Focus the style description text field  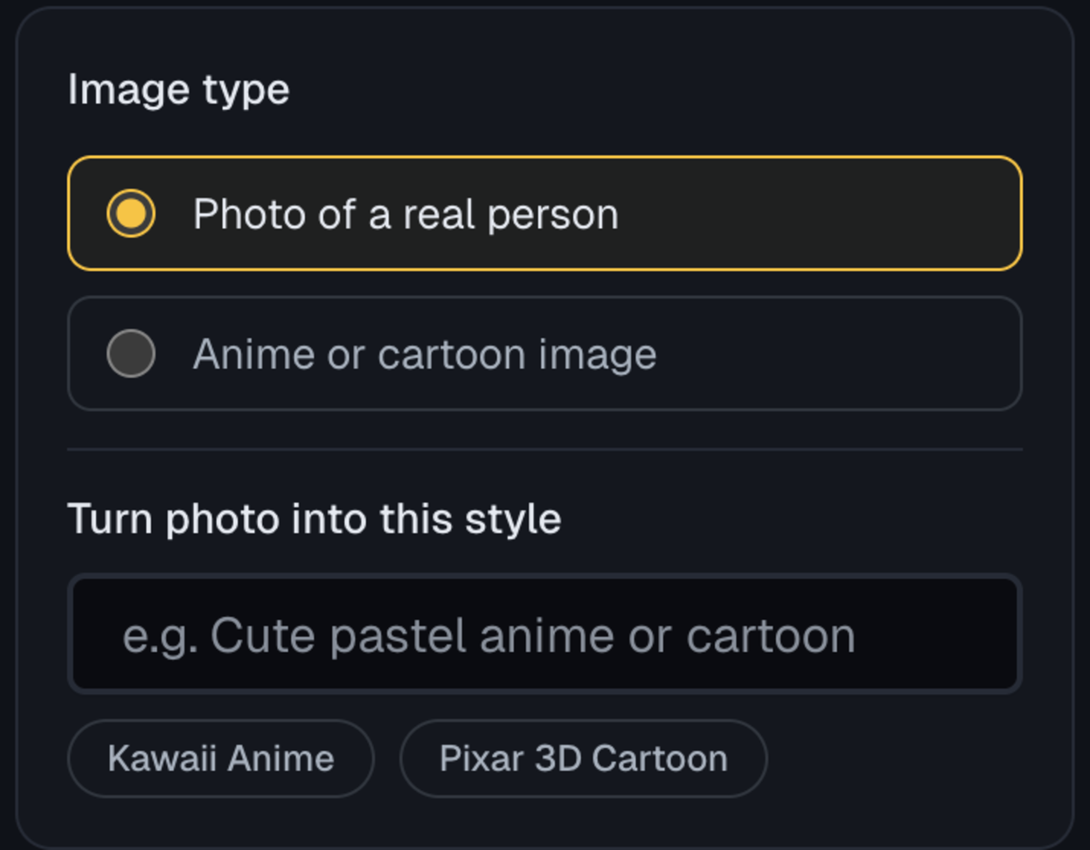coord(544,634)
